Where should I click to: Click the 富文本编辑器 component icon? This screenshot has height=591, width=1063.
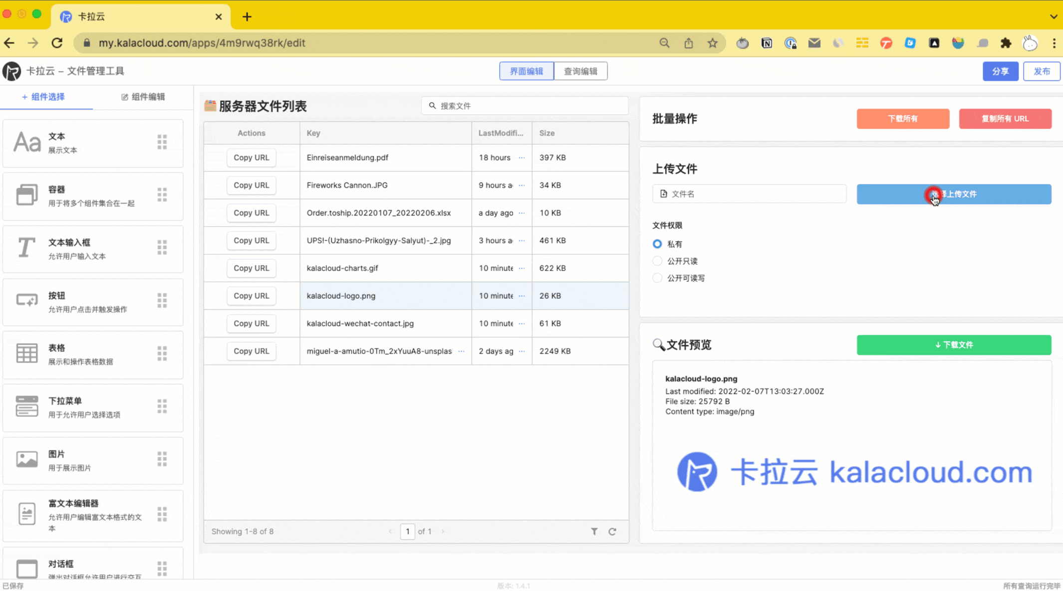tap(26, 514)
